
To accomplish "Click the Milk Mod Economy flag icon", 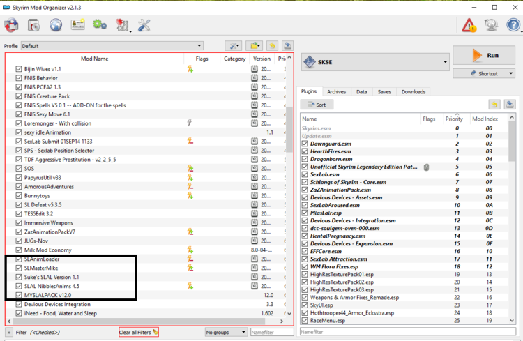I will pos(190,250).
